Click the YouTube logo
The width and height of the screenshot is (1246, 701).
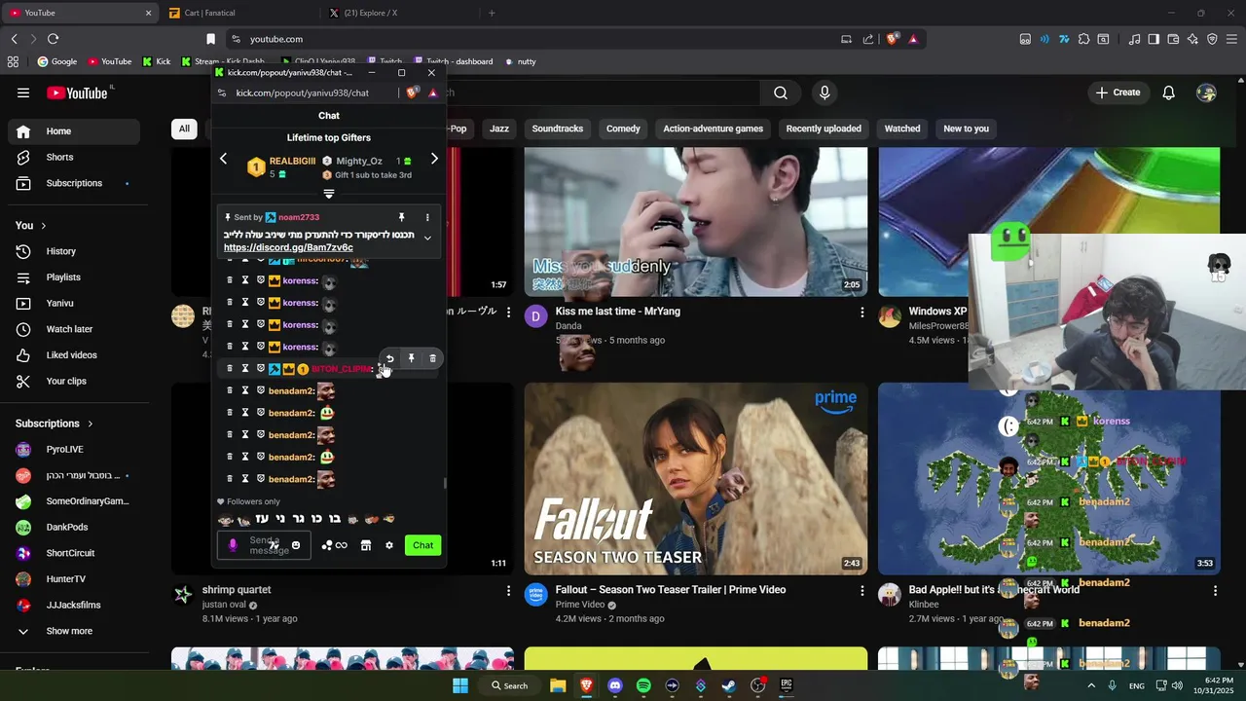[x=78, y=92]
